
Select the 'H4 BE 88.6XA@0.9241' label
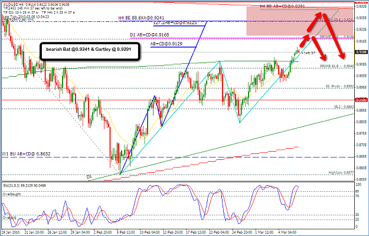141,18
